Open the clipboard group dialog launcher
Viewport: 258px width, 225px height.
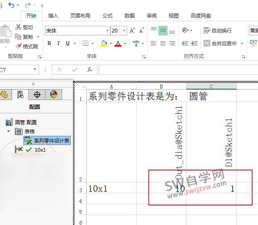40,57
